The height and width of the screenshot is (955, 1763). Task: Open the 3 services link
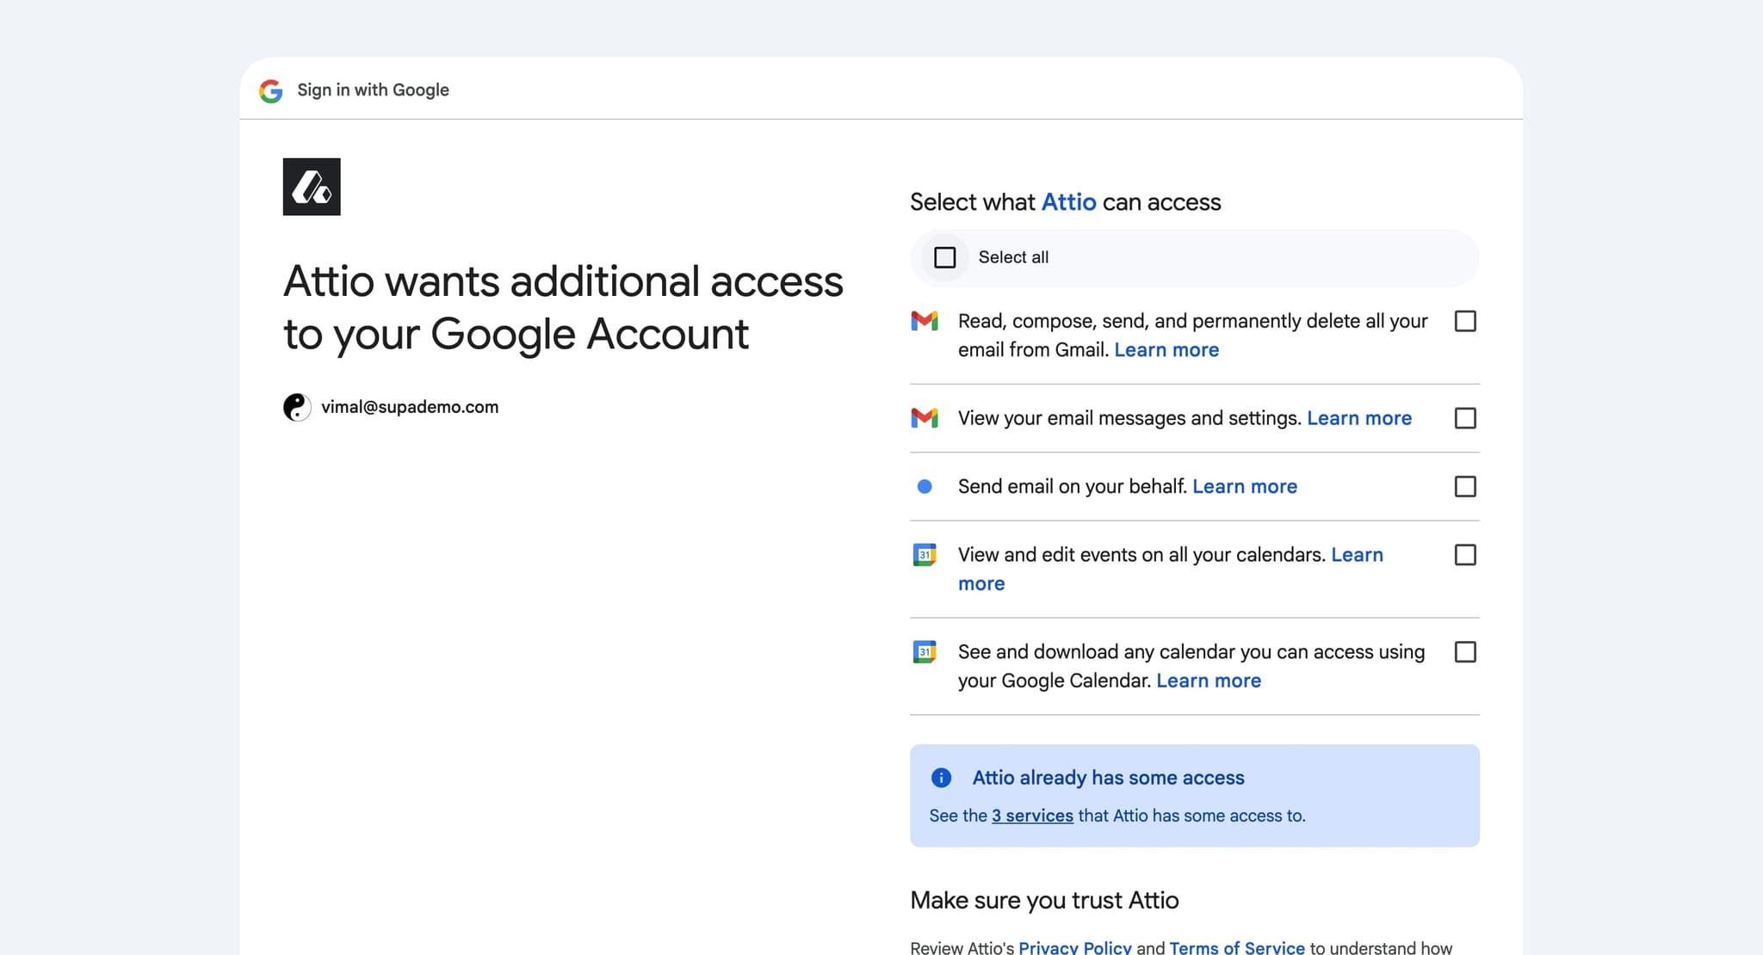(x=1031, y=816)
